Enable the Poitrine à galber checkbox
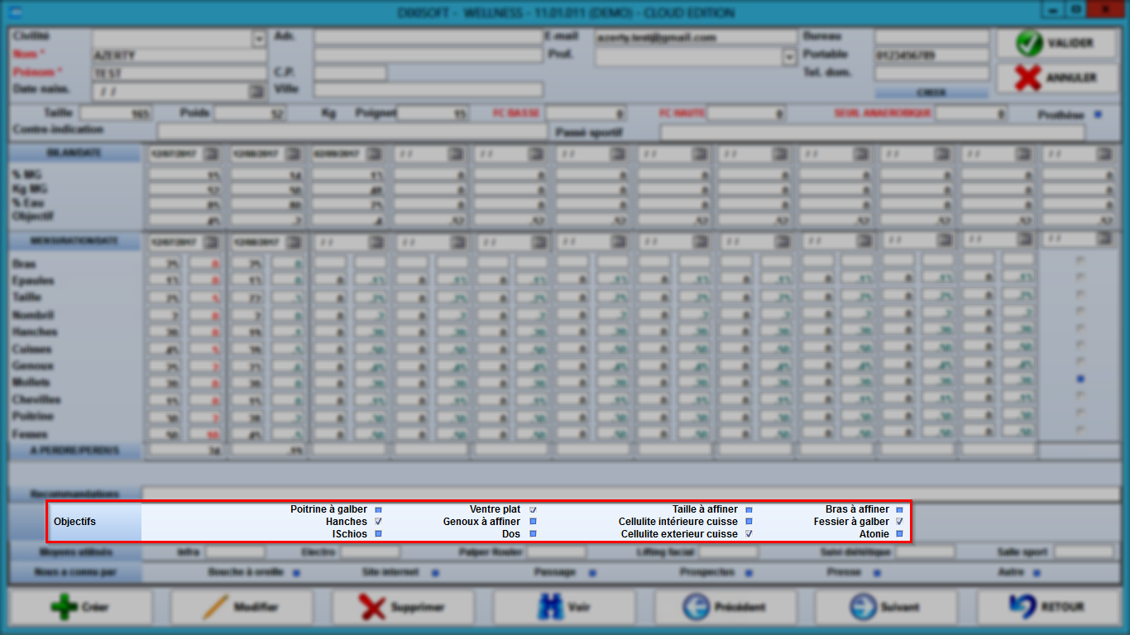 pyautogui.click(x=378, y=510)
